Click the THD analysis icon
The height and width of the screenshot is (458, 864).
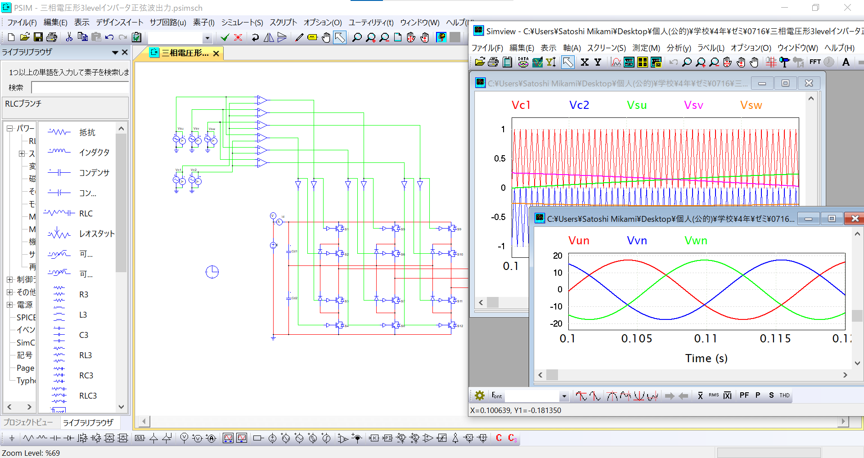(x=784, y=395)
